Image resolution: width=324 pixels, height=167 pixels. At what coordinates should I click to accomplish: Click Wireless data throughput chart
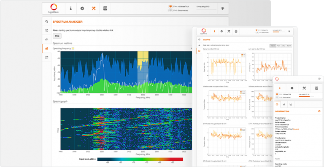pyautogui.click(x=227, y=103)
